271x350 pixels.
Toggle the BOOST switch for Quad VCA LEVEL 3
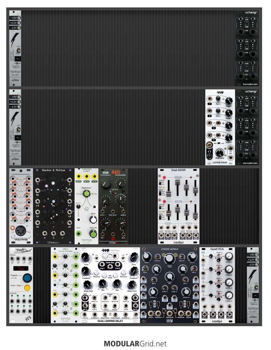pos(218,281)
